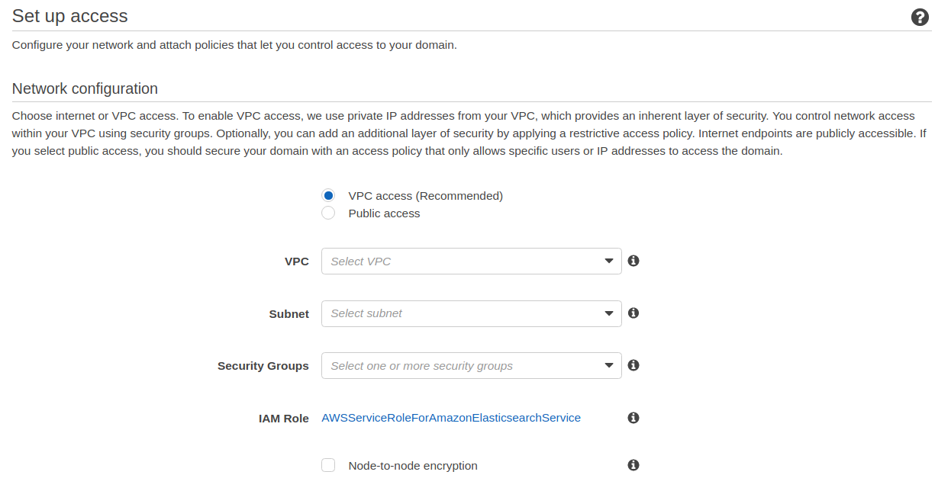Image resolution: width=951 pixels, height=491 pixels.
Task: Show info for Security Groups field
Action: click(633, 365)
